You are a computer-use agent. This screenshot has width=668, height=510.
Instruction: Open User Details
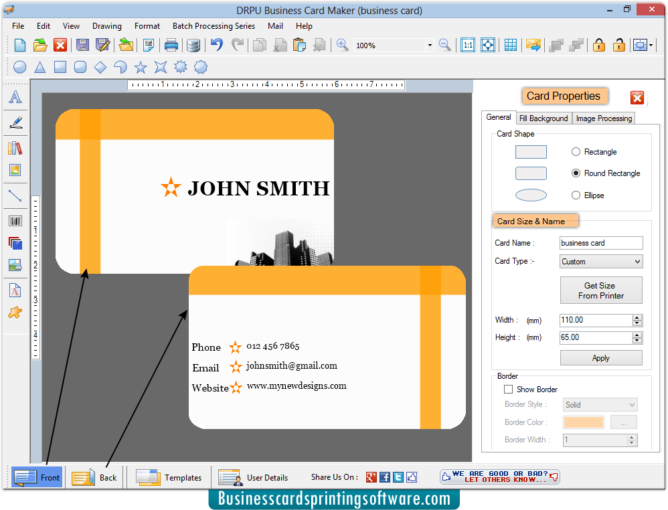pos(253,477)
